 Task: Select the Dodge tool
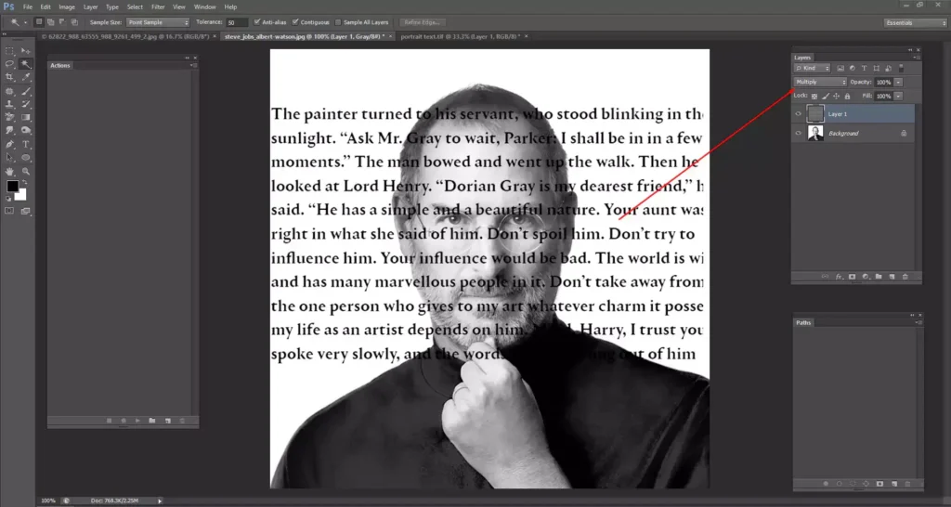26,131
